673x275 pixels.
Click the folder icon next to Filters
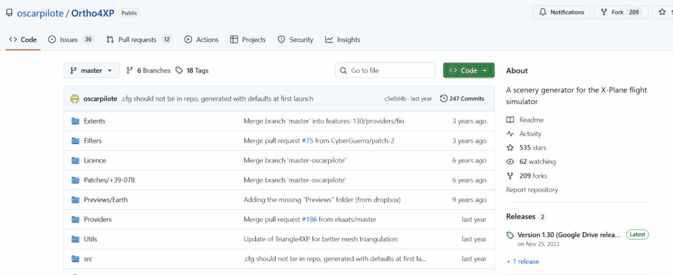pos(76,141)
